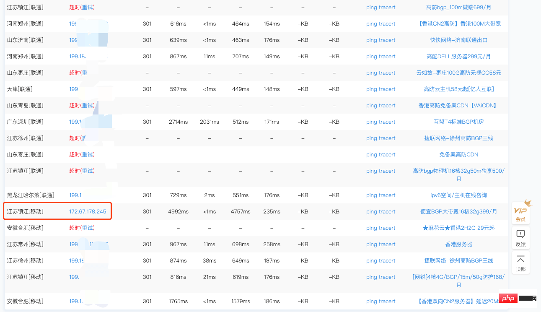The width and height of the screenshot is (541, 312).
Task: Open 高防bgp_100m微端699/月 sponsor link
Action: click(x=458, y=8)
